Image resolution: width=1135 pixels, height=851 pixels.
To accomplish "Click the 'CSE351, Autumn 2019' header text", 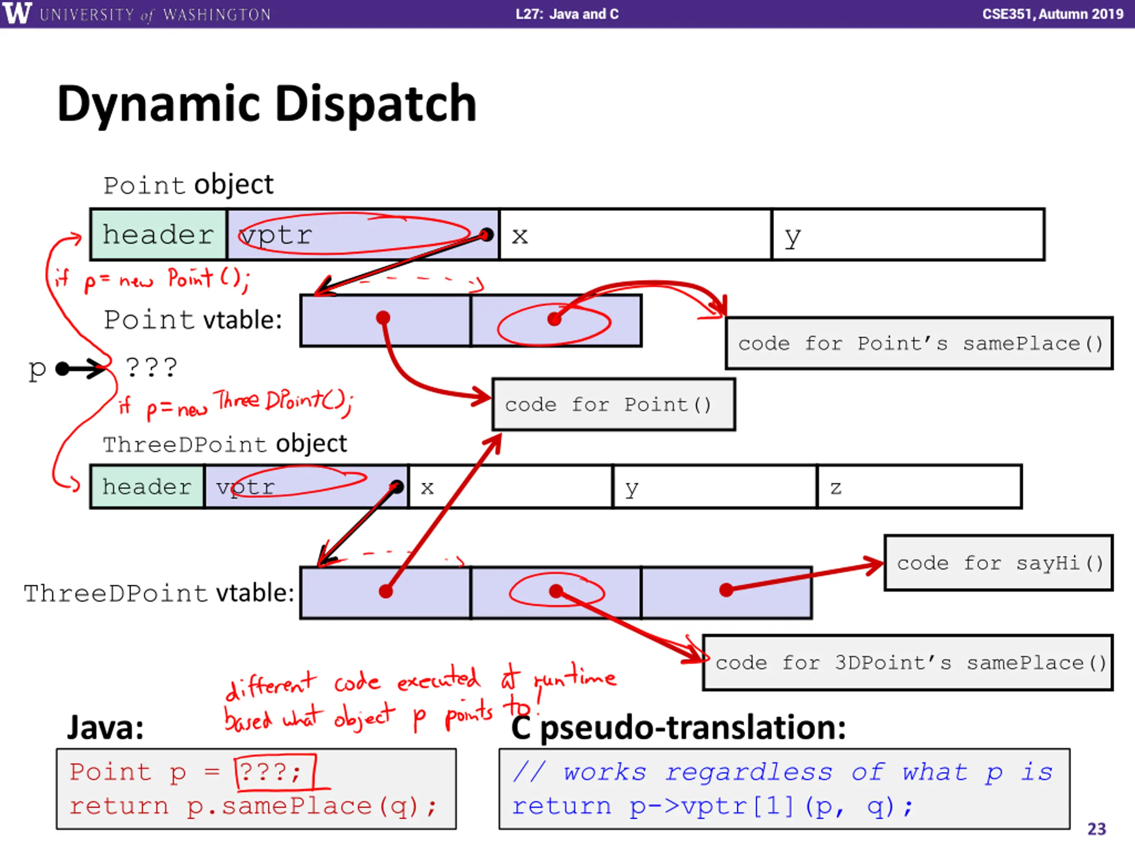I will pyautogui.click(x=1053, y=14).
